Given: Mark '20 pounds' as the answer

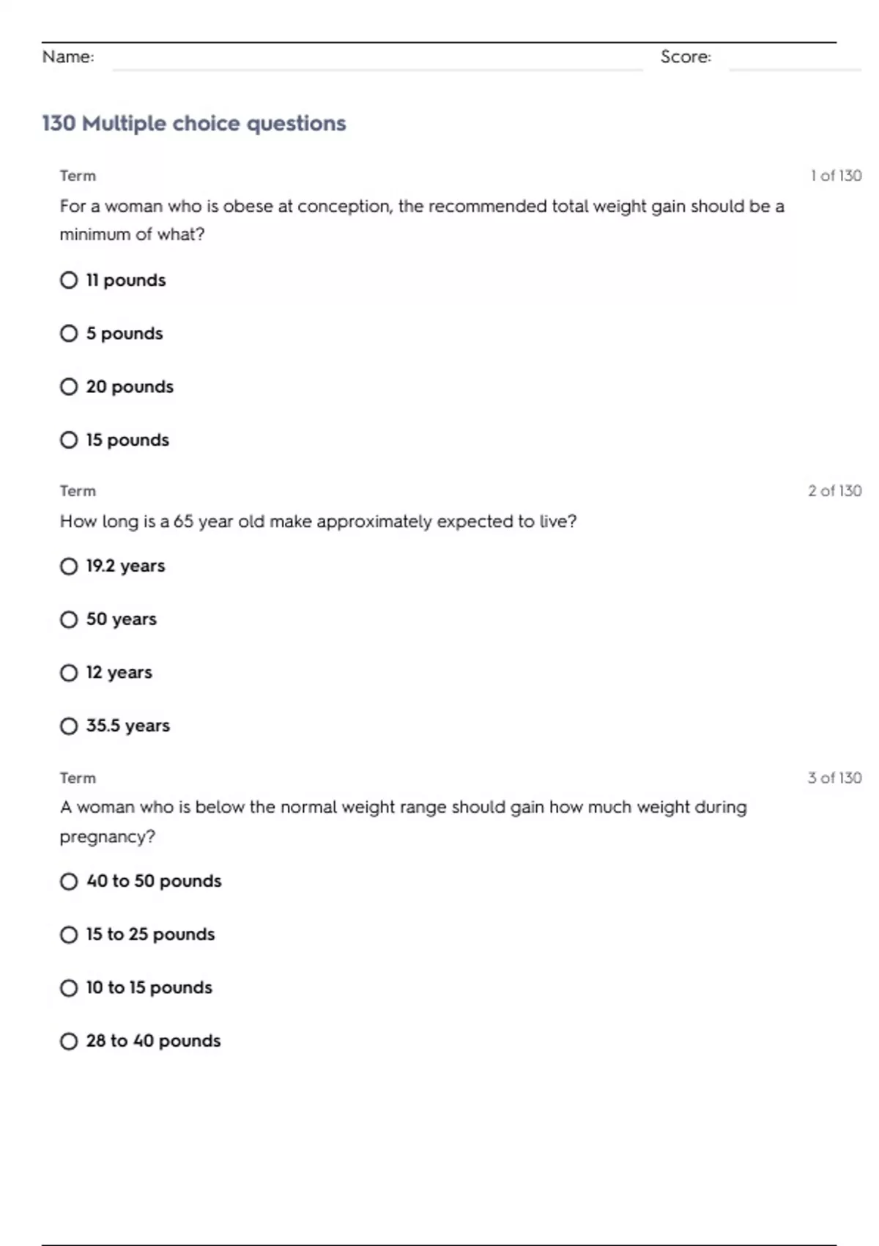Looking at the screenshot, I should 69,386.
